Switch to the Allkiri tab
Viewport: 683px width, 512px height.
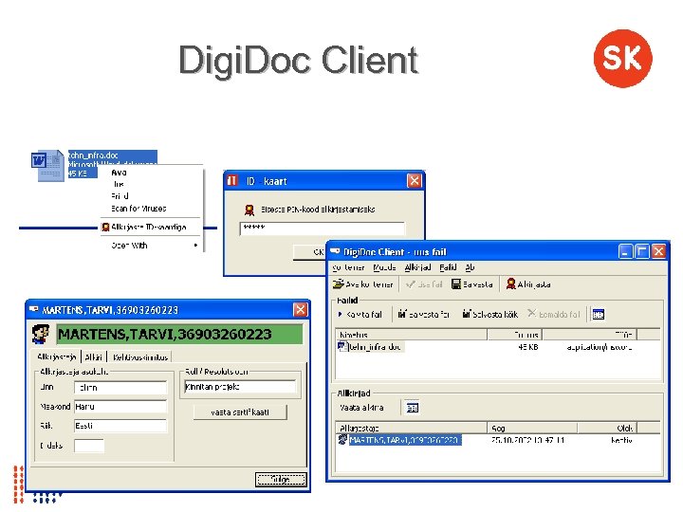93,357
